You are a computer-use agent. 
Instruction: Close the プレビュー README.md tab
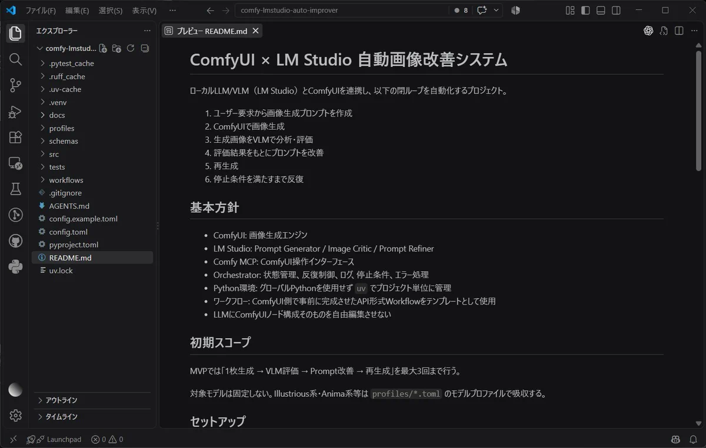coord(255,31)
